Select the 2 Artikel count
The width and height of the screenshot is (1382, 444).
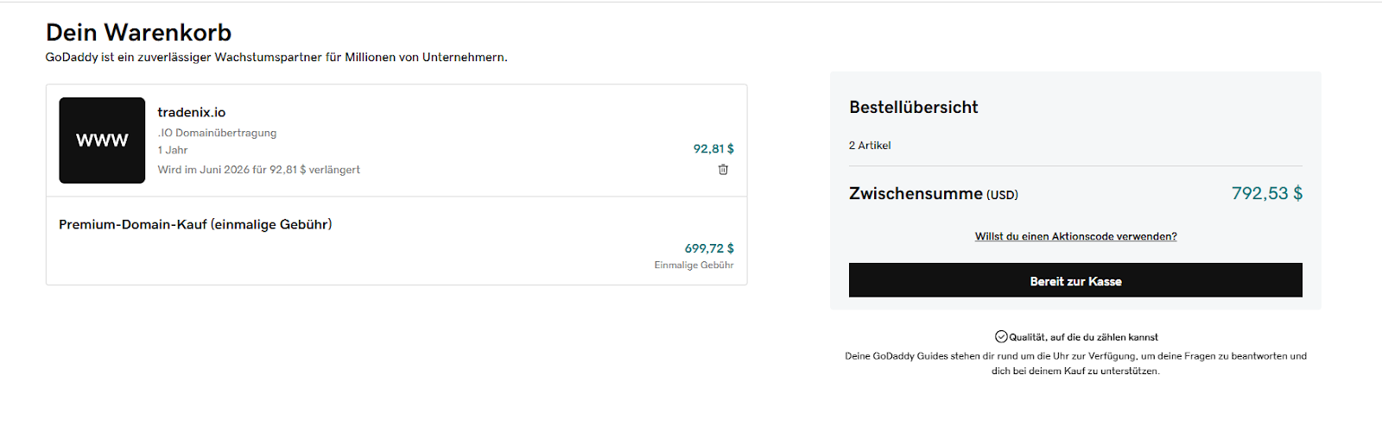(870, 146)
